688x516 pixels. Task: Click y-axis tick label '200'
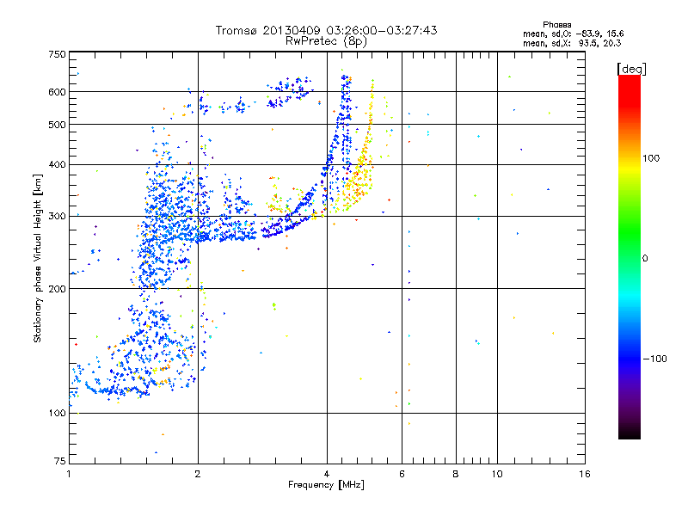point(57,289)
